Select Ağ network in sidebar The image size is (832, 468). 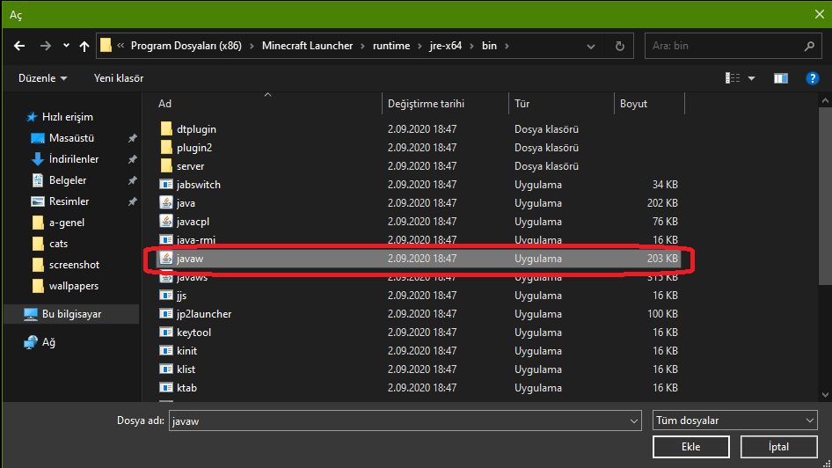pyautogui.click(x=48, y=342)
